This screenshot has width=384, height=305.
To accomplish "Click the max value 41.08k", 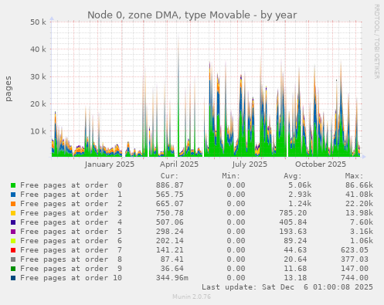I will 359,195.
